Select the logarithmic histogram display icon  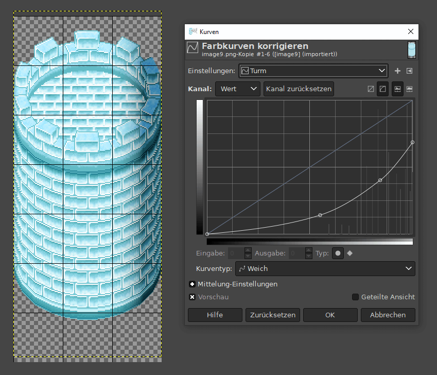pyautogui.click(x=410, y=89)
